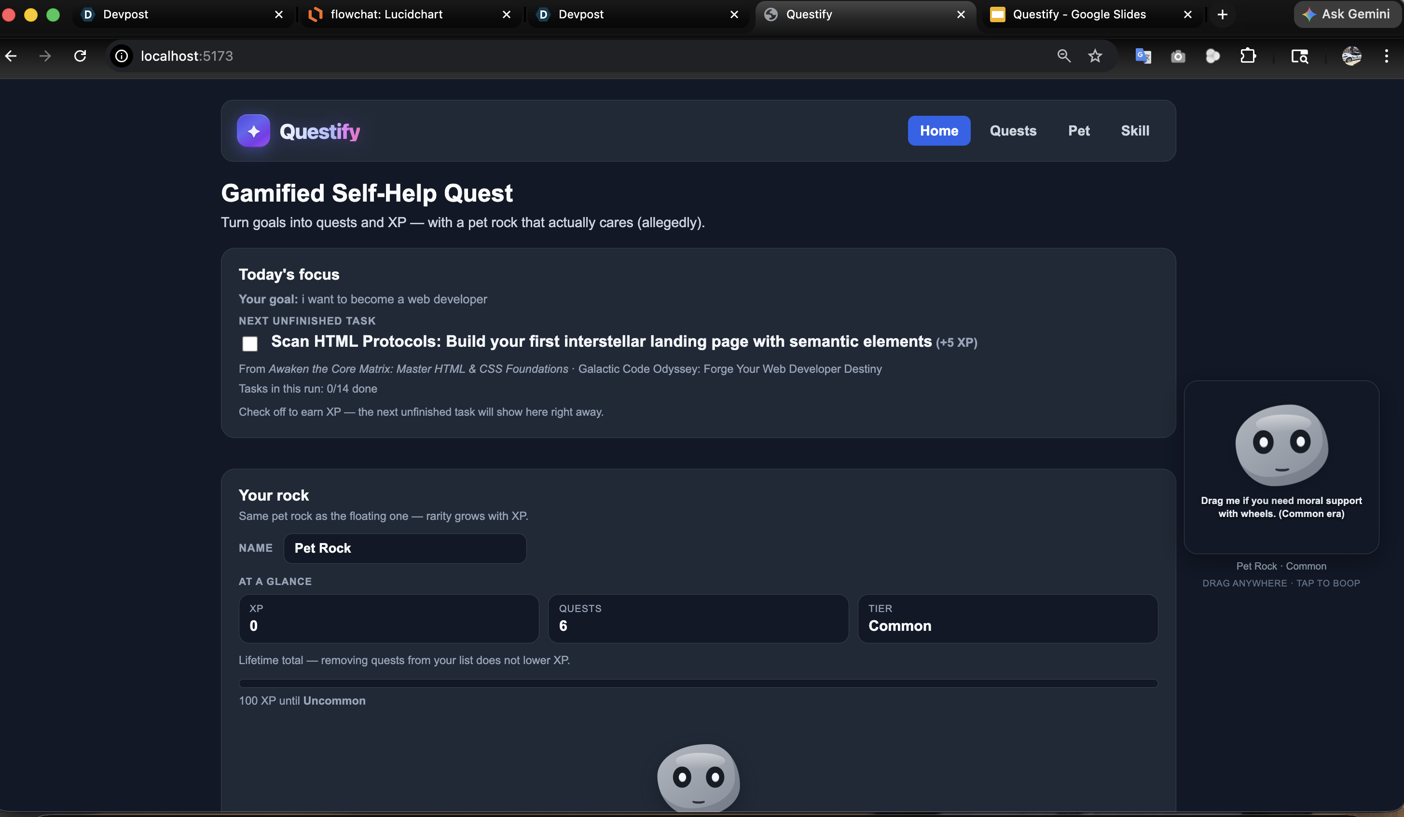Reload the page with refresh icon
Viewport: 1404px width, 817px height.
(x=80, y=56)
